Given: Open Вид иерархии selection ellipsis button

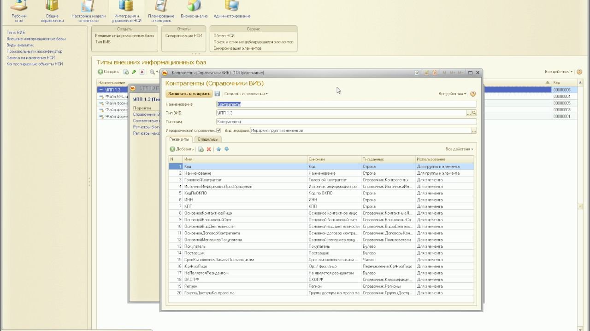Looking at the screenshot, I should [473, 131].
